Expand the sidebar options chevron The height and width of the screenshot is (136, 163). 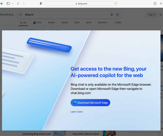tap(13, 3)
